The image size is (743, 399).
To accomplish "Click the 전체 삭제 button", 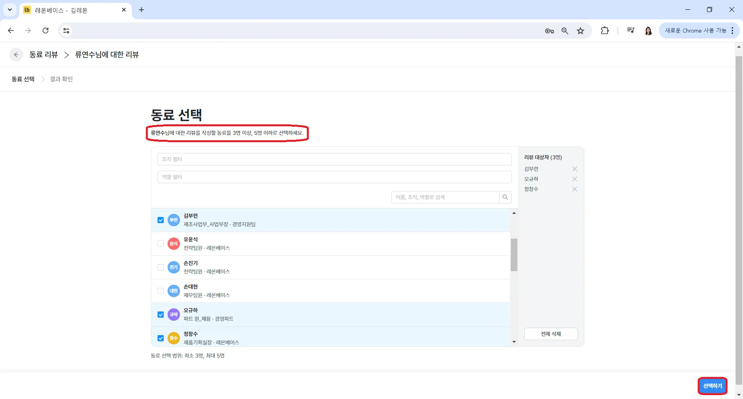I will pyautogui.click(x=551, y=334).
